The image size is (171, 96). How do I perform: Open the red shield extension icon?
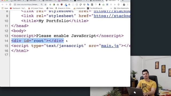62,5
